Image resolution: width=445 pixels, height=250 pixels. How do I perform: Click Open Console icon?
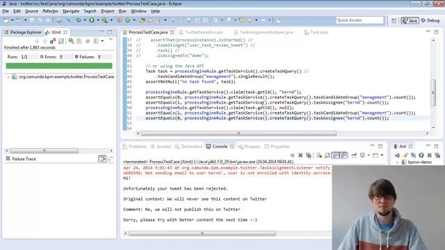375,155
